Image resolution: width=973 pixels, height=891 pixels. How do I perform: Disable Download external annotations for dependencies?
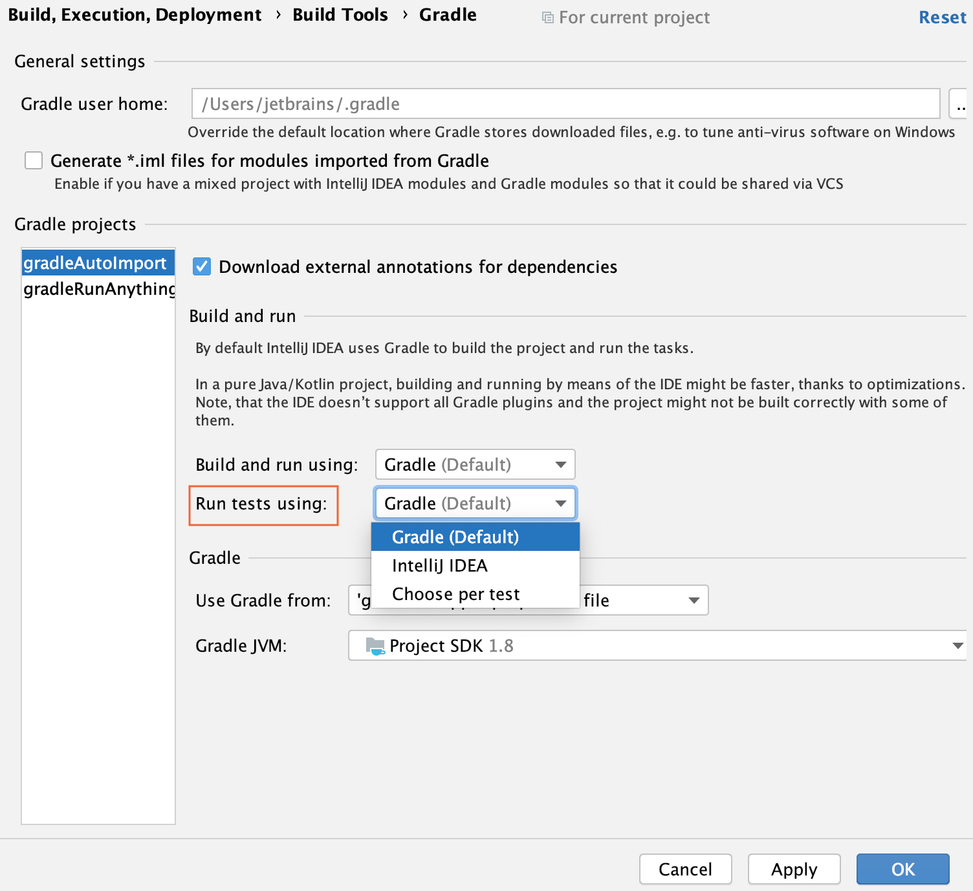point(201,266)
